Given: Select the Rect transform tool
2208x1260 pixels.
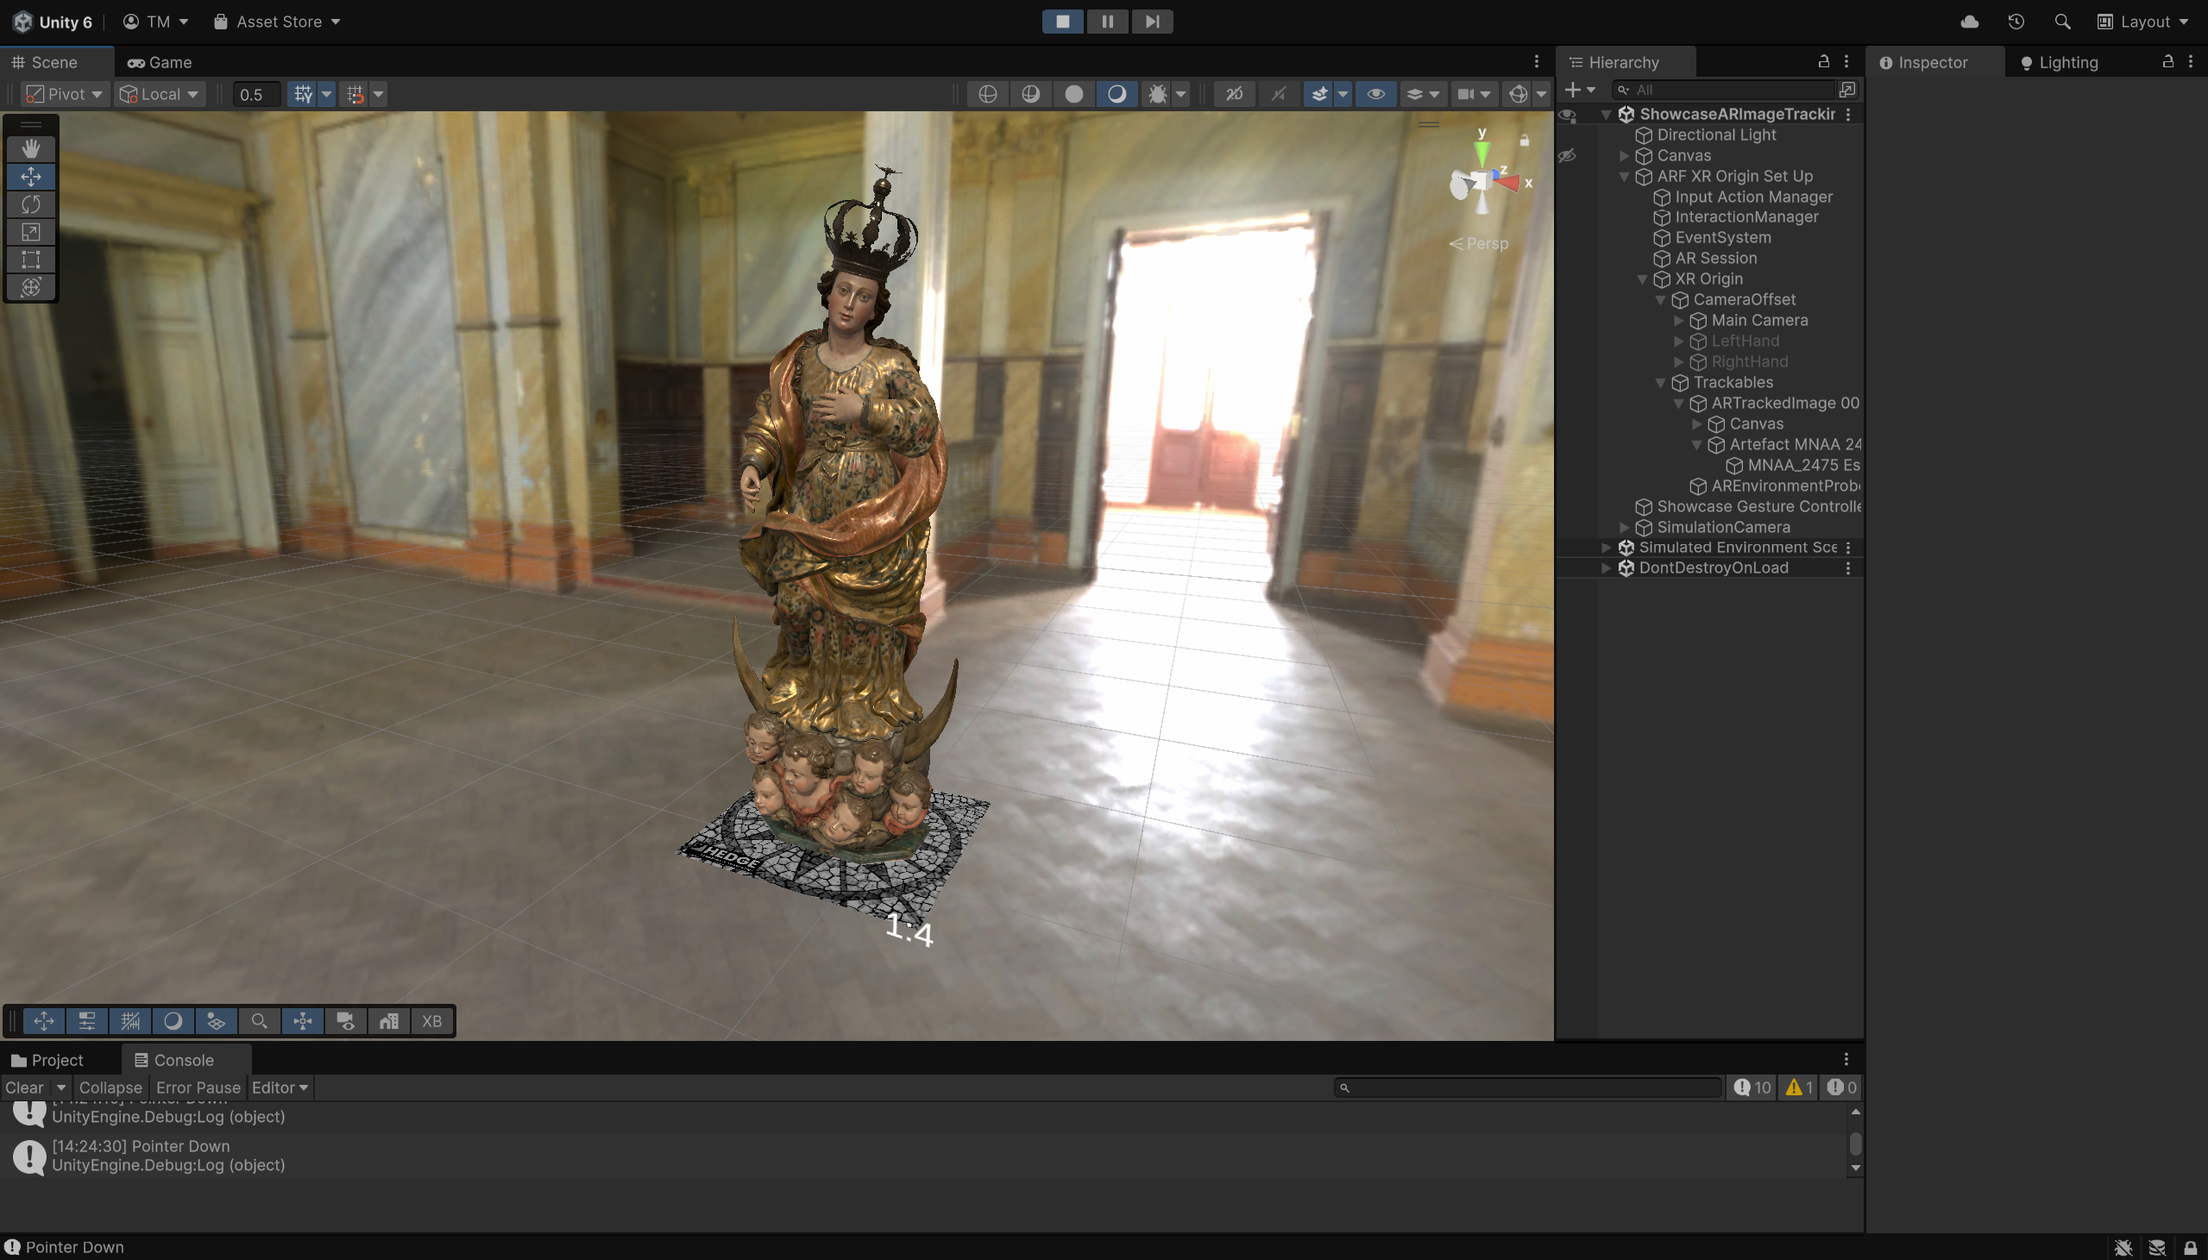Looking at the screenshot, I should point(31,260).
